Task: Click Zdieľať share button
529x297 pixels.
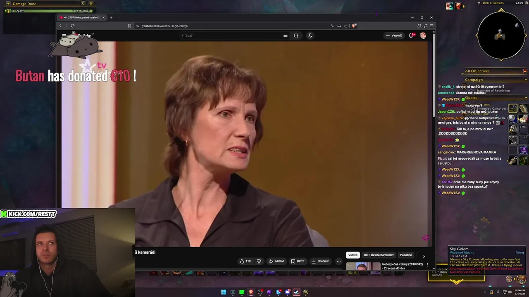Action: click(x=276, y=261)
